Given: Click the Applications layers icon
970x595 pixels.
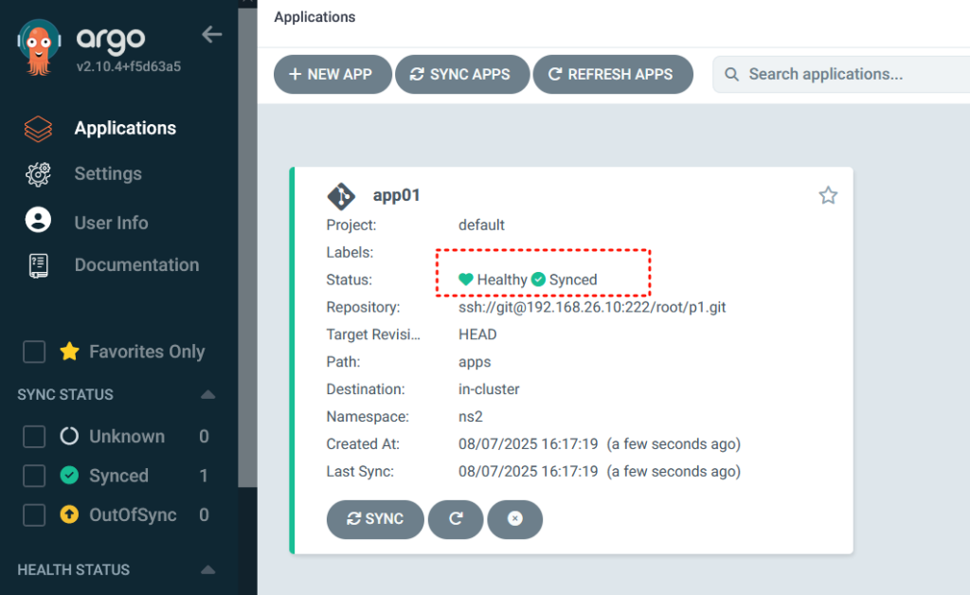Looking at the screenshot, I should pyautogui.click(x=38, y=129).
